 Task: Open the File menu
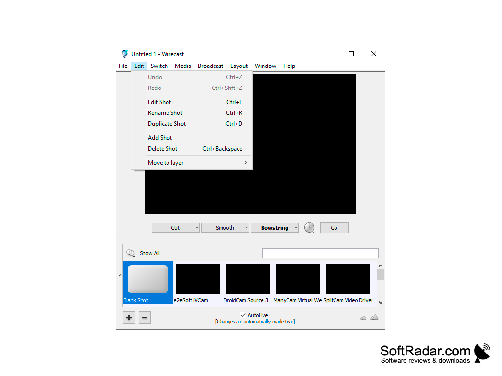coord(123,66)
